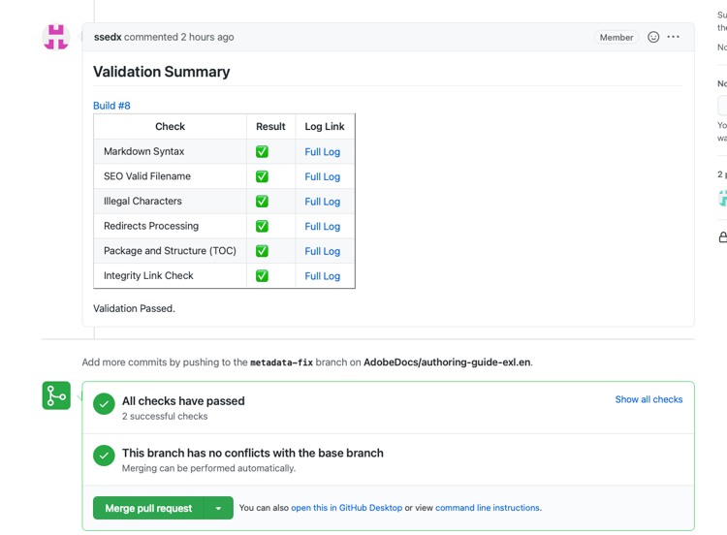
Task: Click the Member badge label
Action: click(x=616, y=38)
